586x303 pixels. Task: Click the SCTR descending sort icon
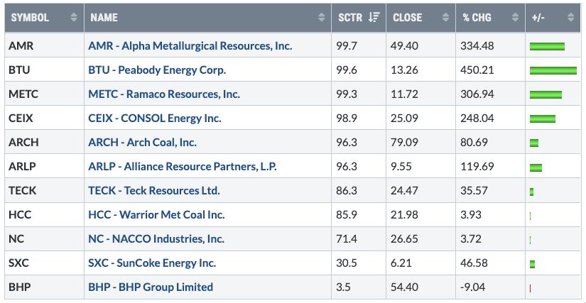[x=374, y=18]
